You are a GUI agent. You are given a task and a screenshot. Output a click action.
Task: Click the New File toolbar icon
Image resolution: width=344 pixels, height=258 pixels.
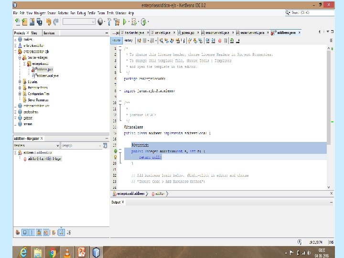coord(17,21)
